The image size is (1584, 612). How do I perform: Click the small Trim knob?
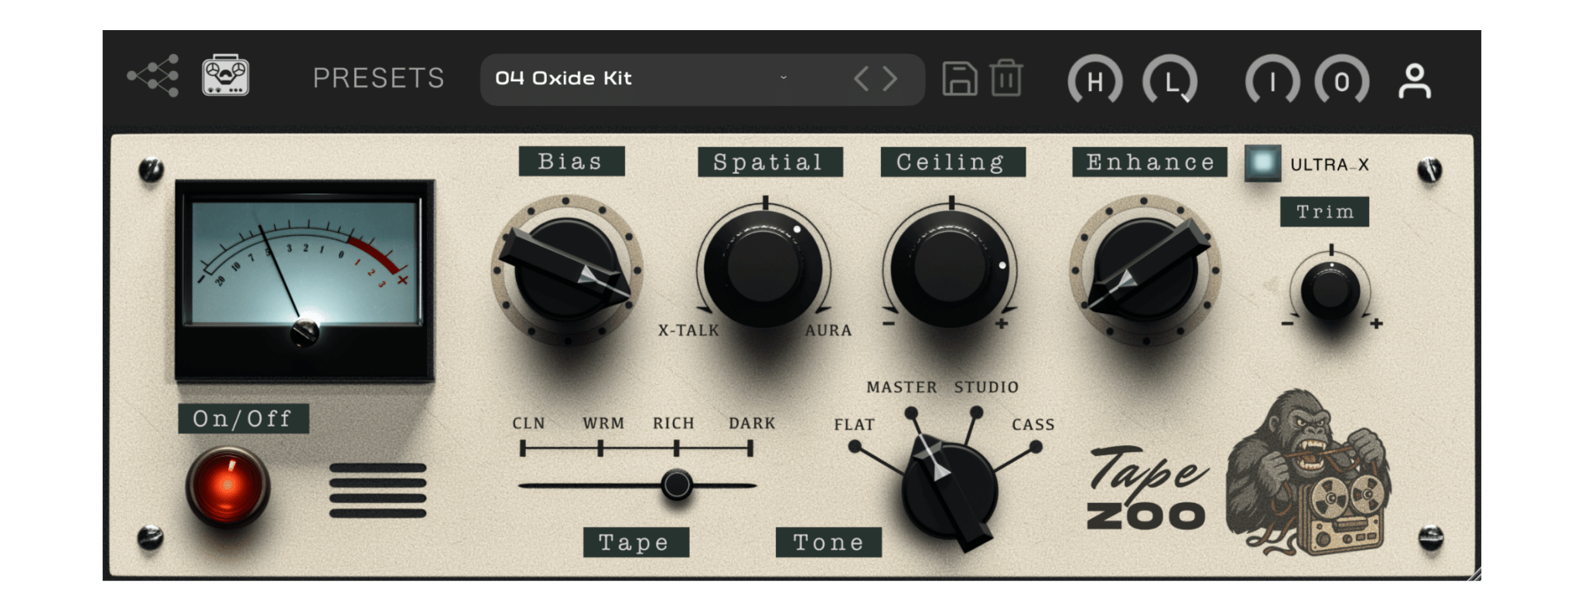click(1330, 291)
